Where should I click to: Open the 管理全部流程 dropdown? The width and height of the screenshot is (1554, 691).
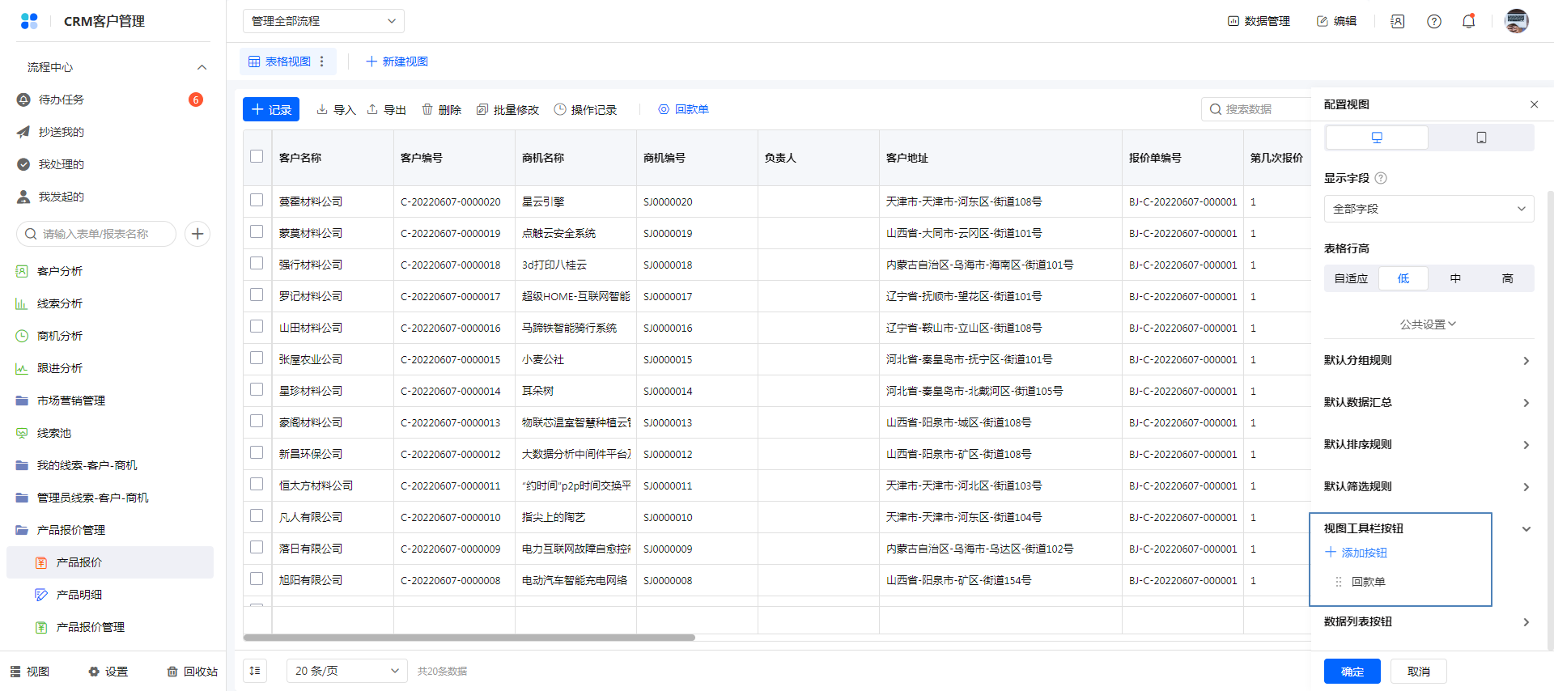coord(323,21)
